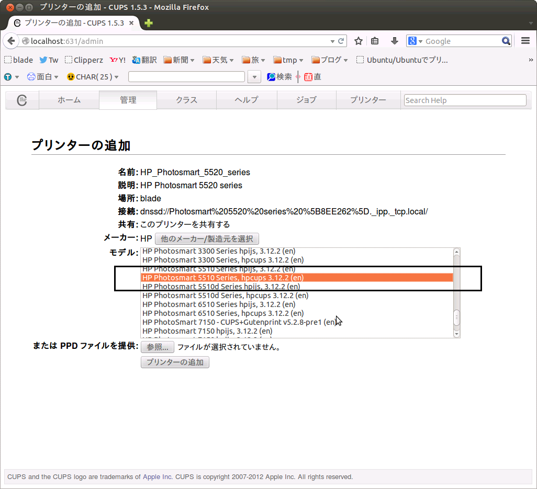
Task: Click the search magnifier icon in Google box
Action: point(506,41)
